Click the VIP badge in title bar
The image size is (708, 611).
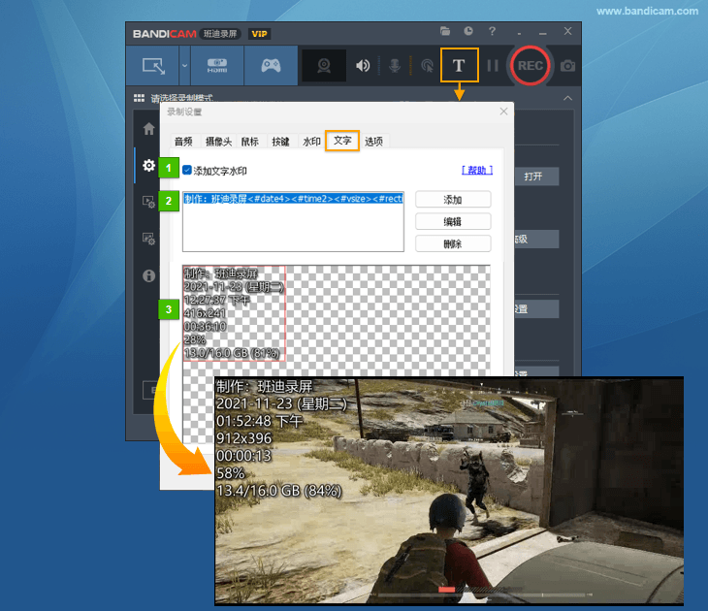(259, 34)
